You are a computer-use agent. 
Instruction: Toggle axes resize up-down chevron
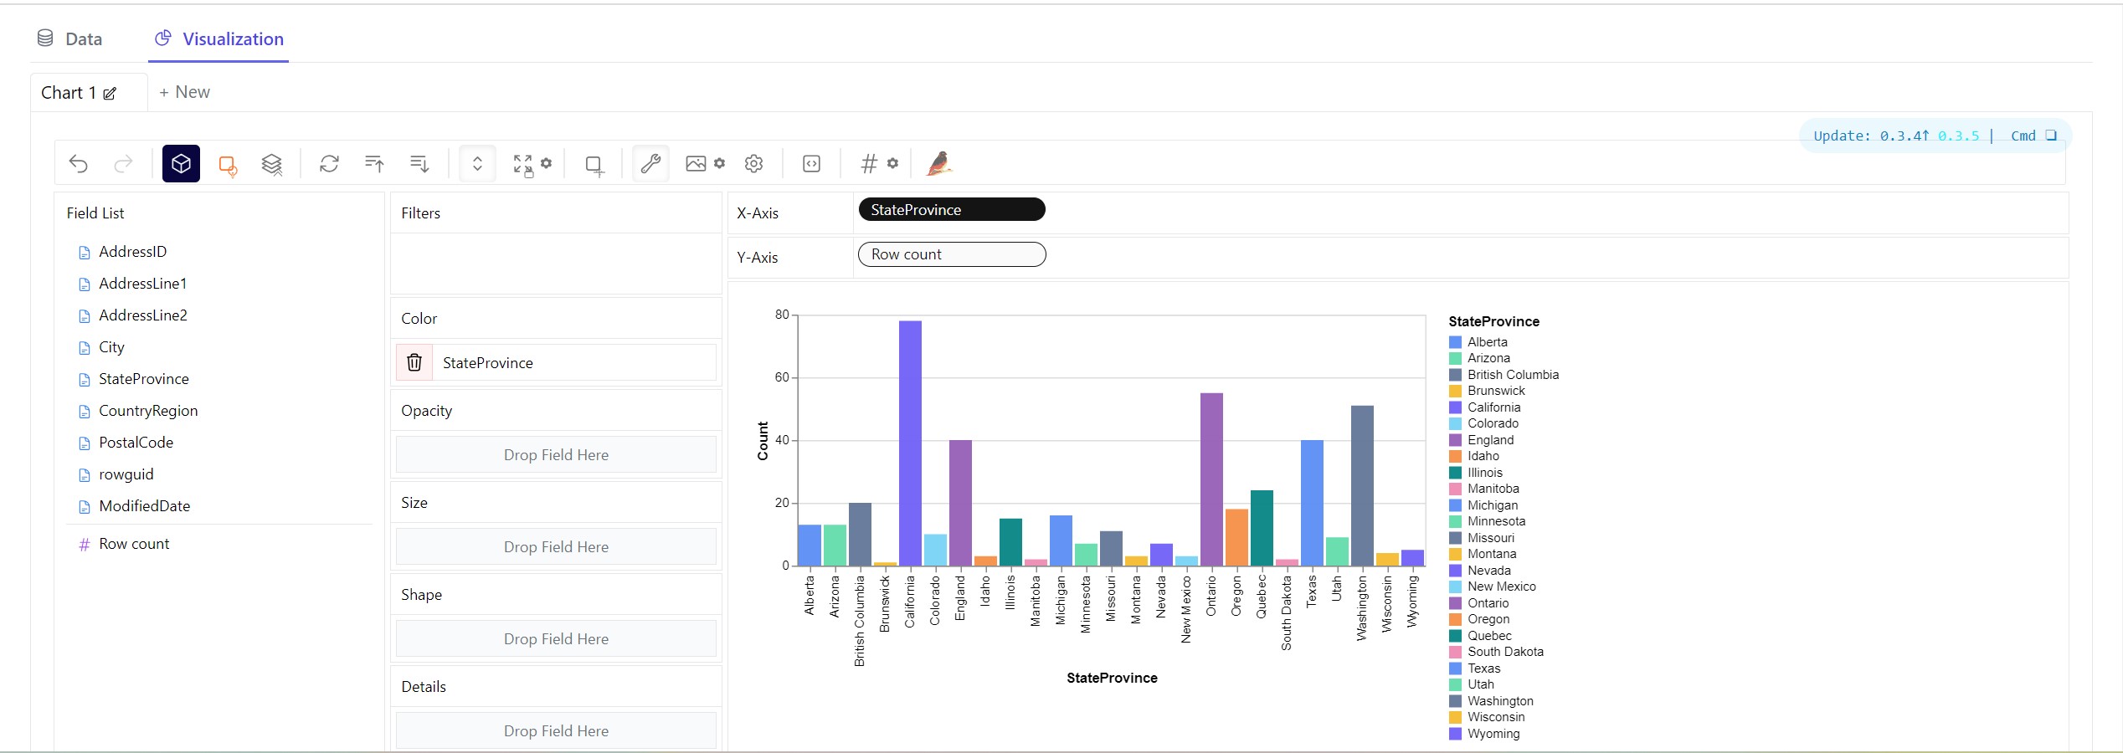[x=477, y=164]
